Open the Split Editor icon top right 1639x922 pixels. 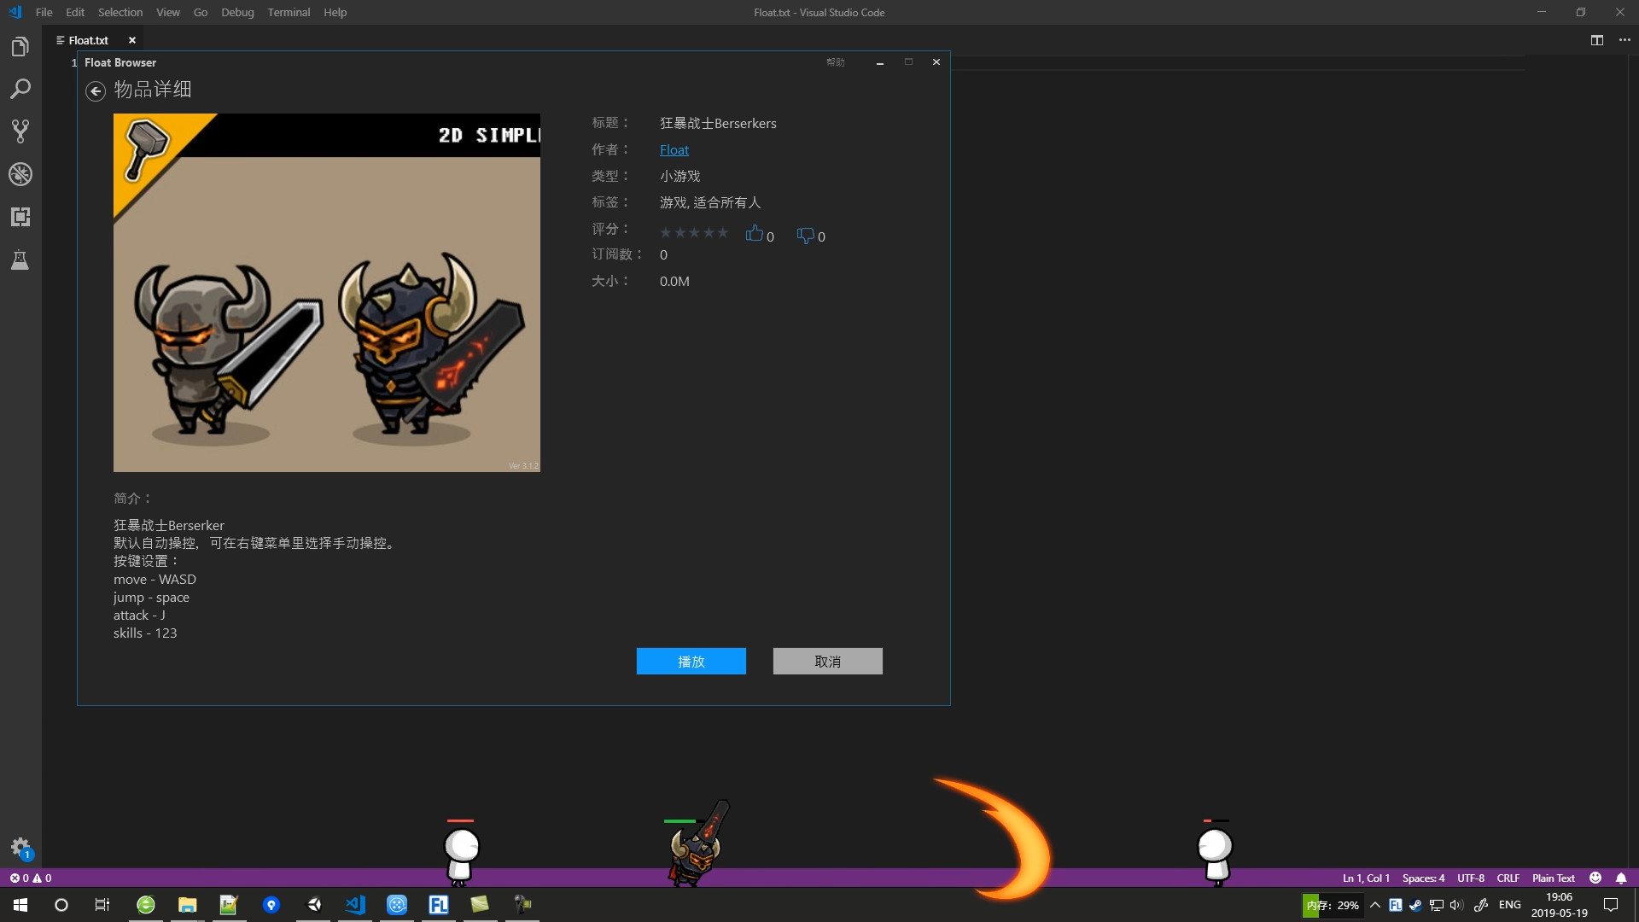coord(1596,40)
